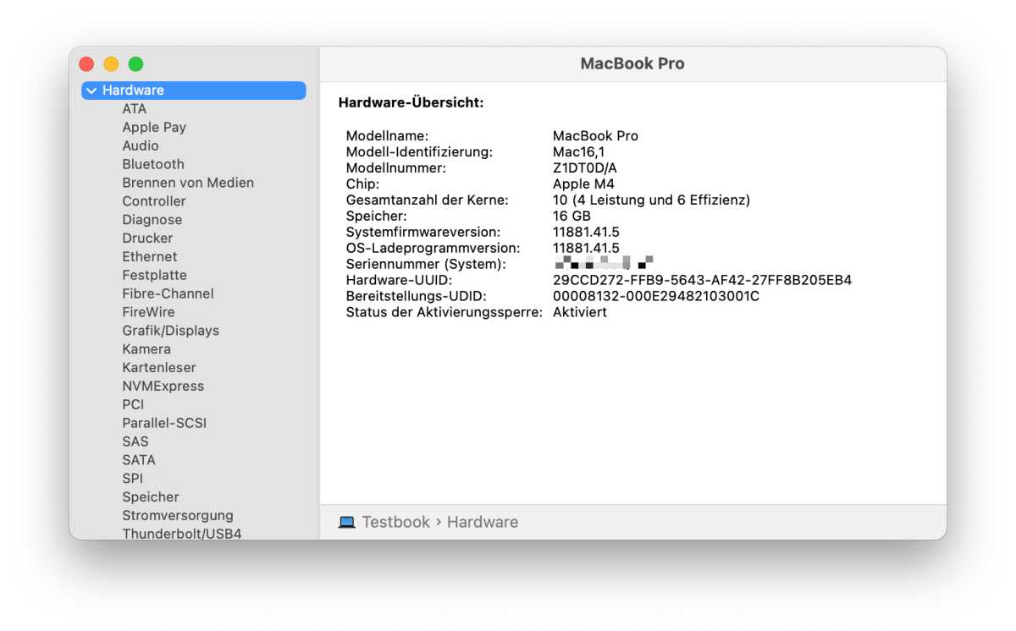Click the model number Z1DT0D/A

point(585,168)
